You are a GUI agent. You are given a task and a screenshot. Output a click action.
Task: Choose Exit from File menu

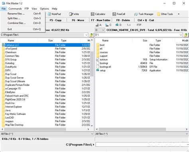coord(23,29)
